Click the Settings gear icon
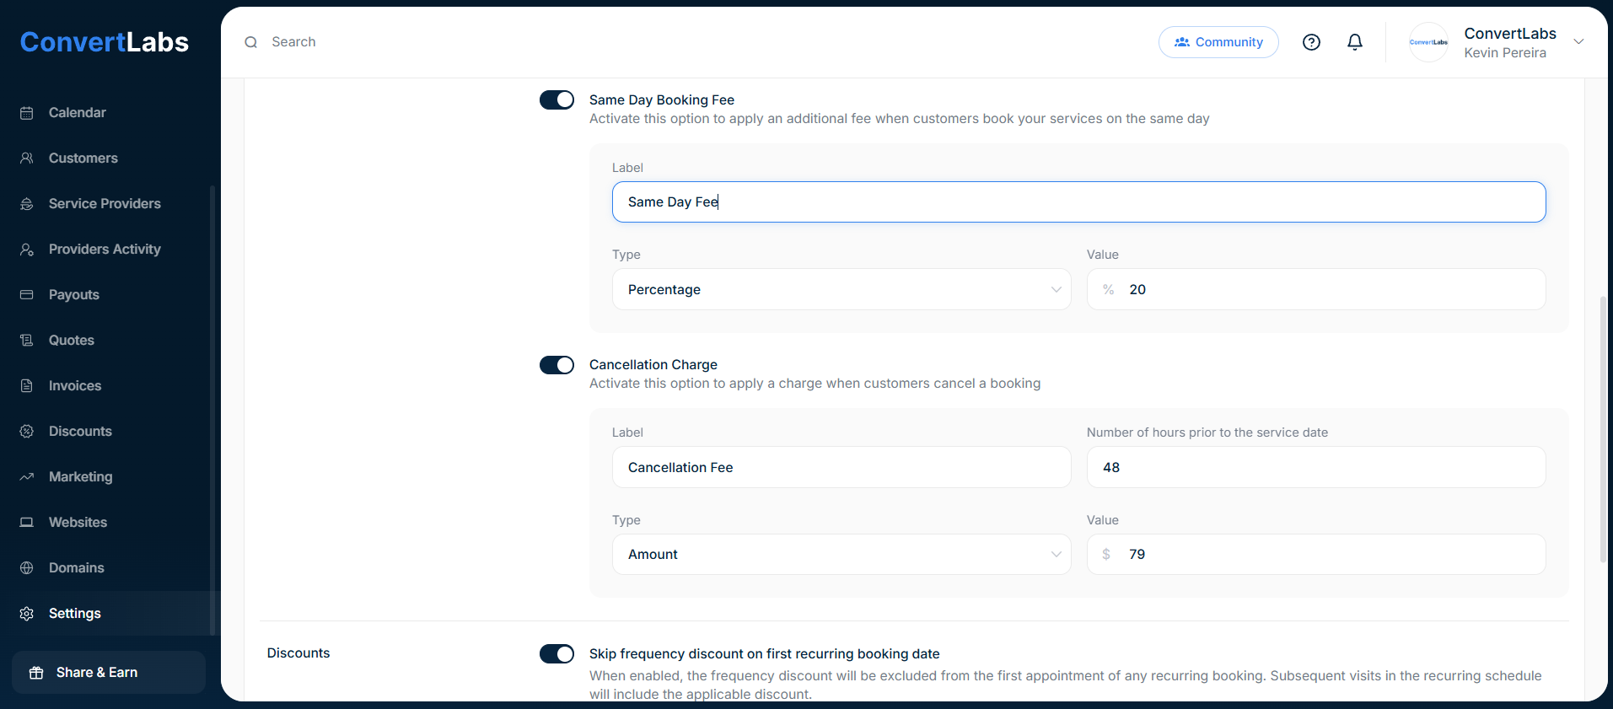Image resolution: width=1613 pixels, height=709 pixels. click(x=27, y=614)
